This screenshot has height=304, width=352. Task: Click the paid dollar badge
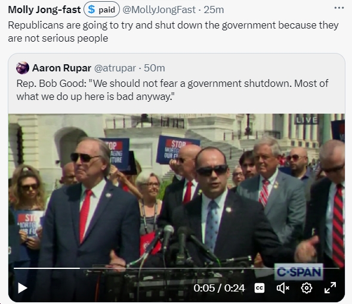tap(101, 10)
